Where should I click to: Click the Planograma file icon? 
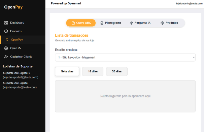point(102,23)
